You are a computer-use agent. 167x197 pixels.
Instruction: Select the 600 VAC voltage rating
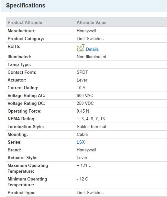pyautogui.click(x=85, y=95)
